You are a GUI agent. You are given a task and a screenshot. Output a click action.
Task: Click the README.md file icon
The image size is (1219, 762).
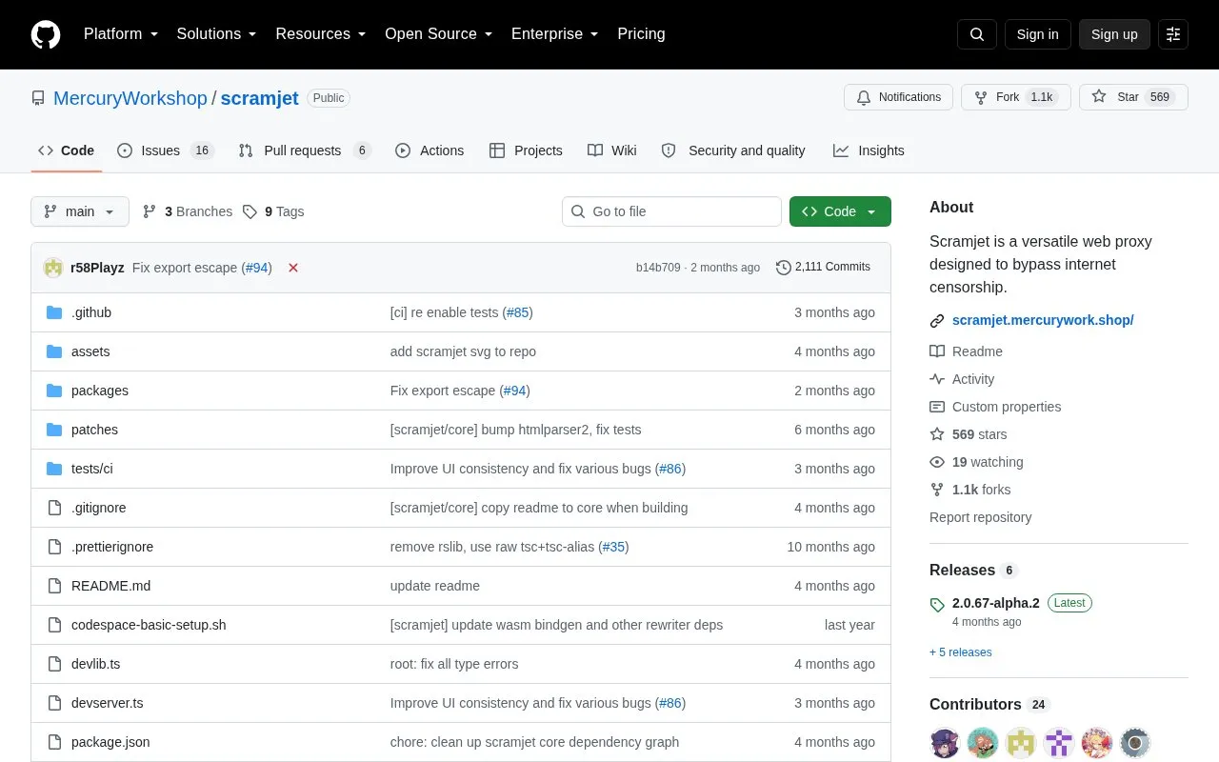(x=54, y=586)
